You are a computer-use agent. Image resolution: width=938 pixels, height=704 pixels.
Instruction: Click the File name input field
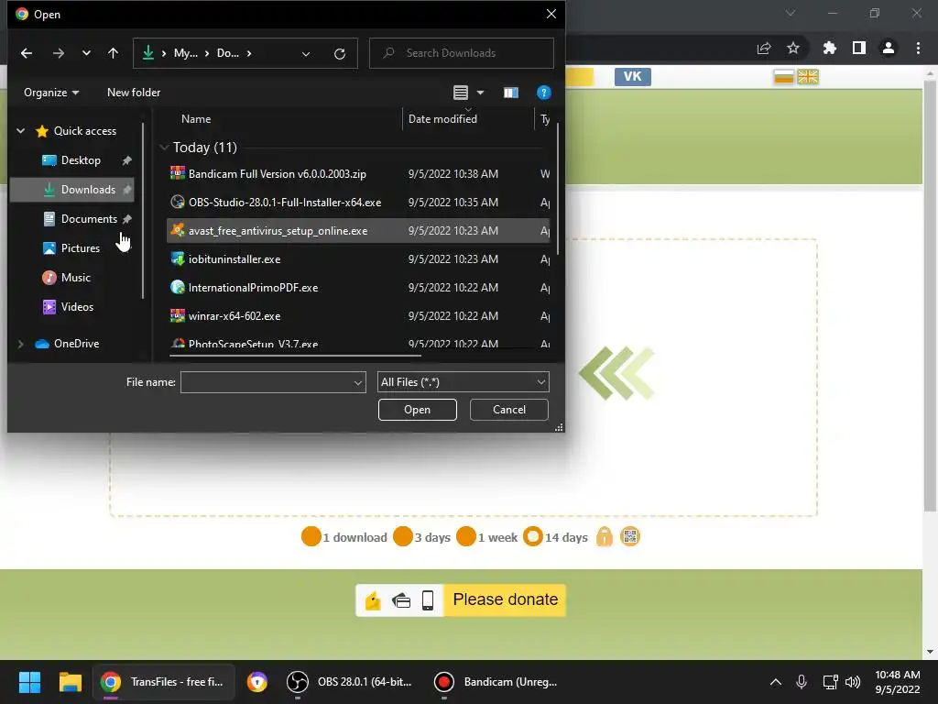[x=267, y=382]
